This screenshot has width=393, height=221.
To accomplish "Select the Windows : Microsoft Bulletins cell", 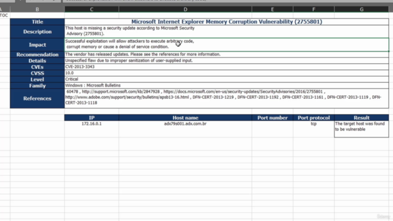I will [x=227, y=86].
